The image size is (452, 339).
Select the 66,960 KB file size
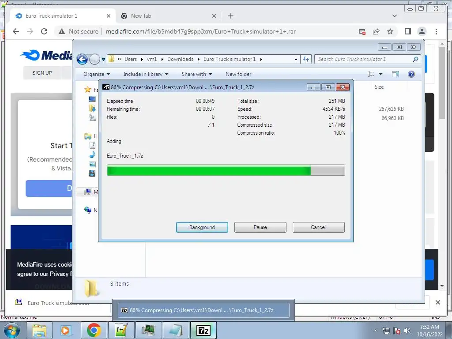tap(392, 118)
